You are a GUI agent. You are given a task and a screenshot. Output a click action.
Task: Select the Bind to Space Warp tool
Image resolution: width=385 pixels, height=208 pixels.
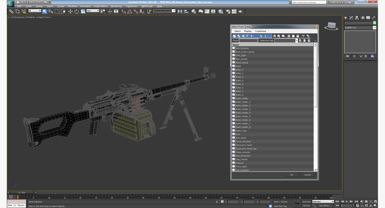tap(24, 11)
